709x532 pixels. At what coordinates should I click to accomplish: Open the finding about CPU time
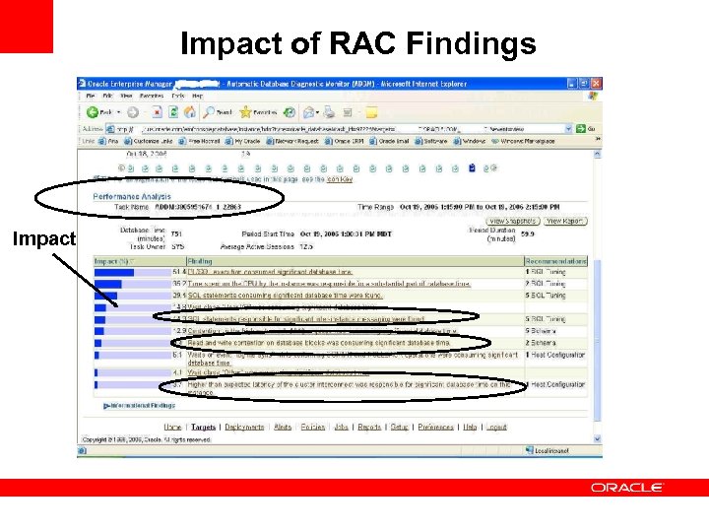coord(329,284)
